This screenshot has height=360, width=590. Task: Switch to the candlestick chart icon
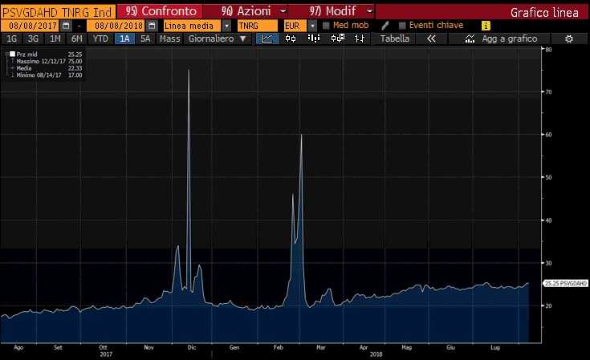(x=291, y=38)
